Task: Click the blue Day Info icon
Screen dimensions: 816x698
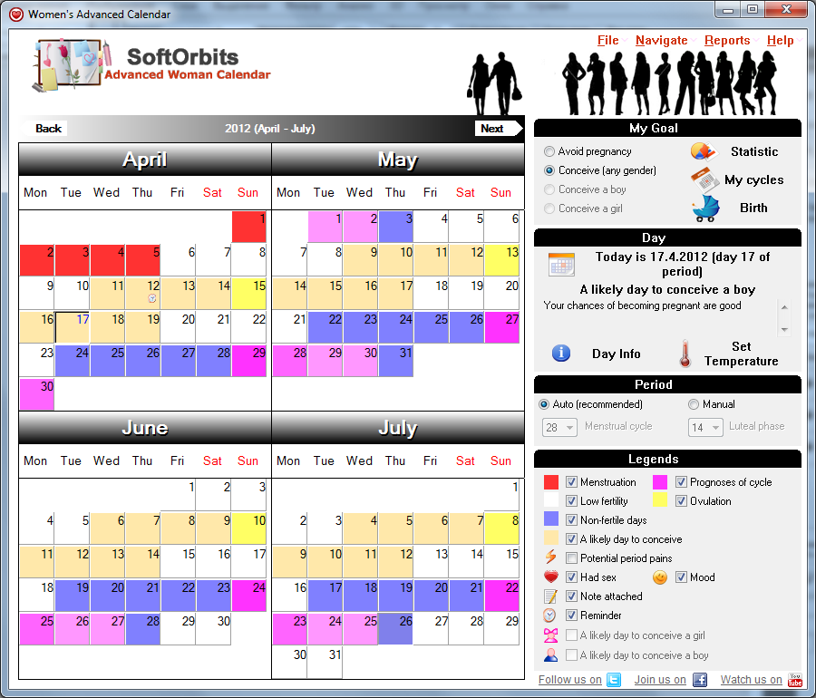Action: [561, 354]
